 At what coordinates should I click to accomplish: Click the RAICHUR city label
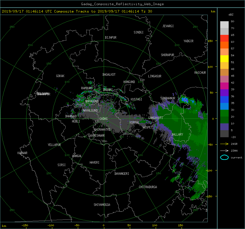click(x=200, y=73)
